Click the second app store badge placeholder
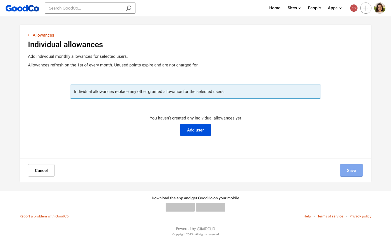The height and width of the screenshot is (242, 391). 210,207
